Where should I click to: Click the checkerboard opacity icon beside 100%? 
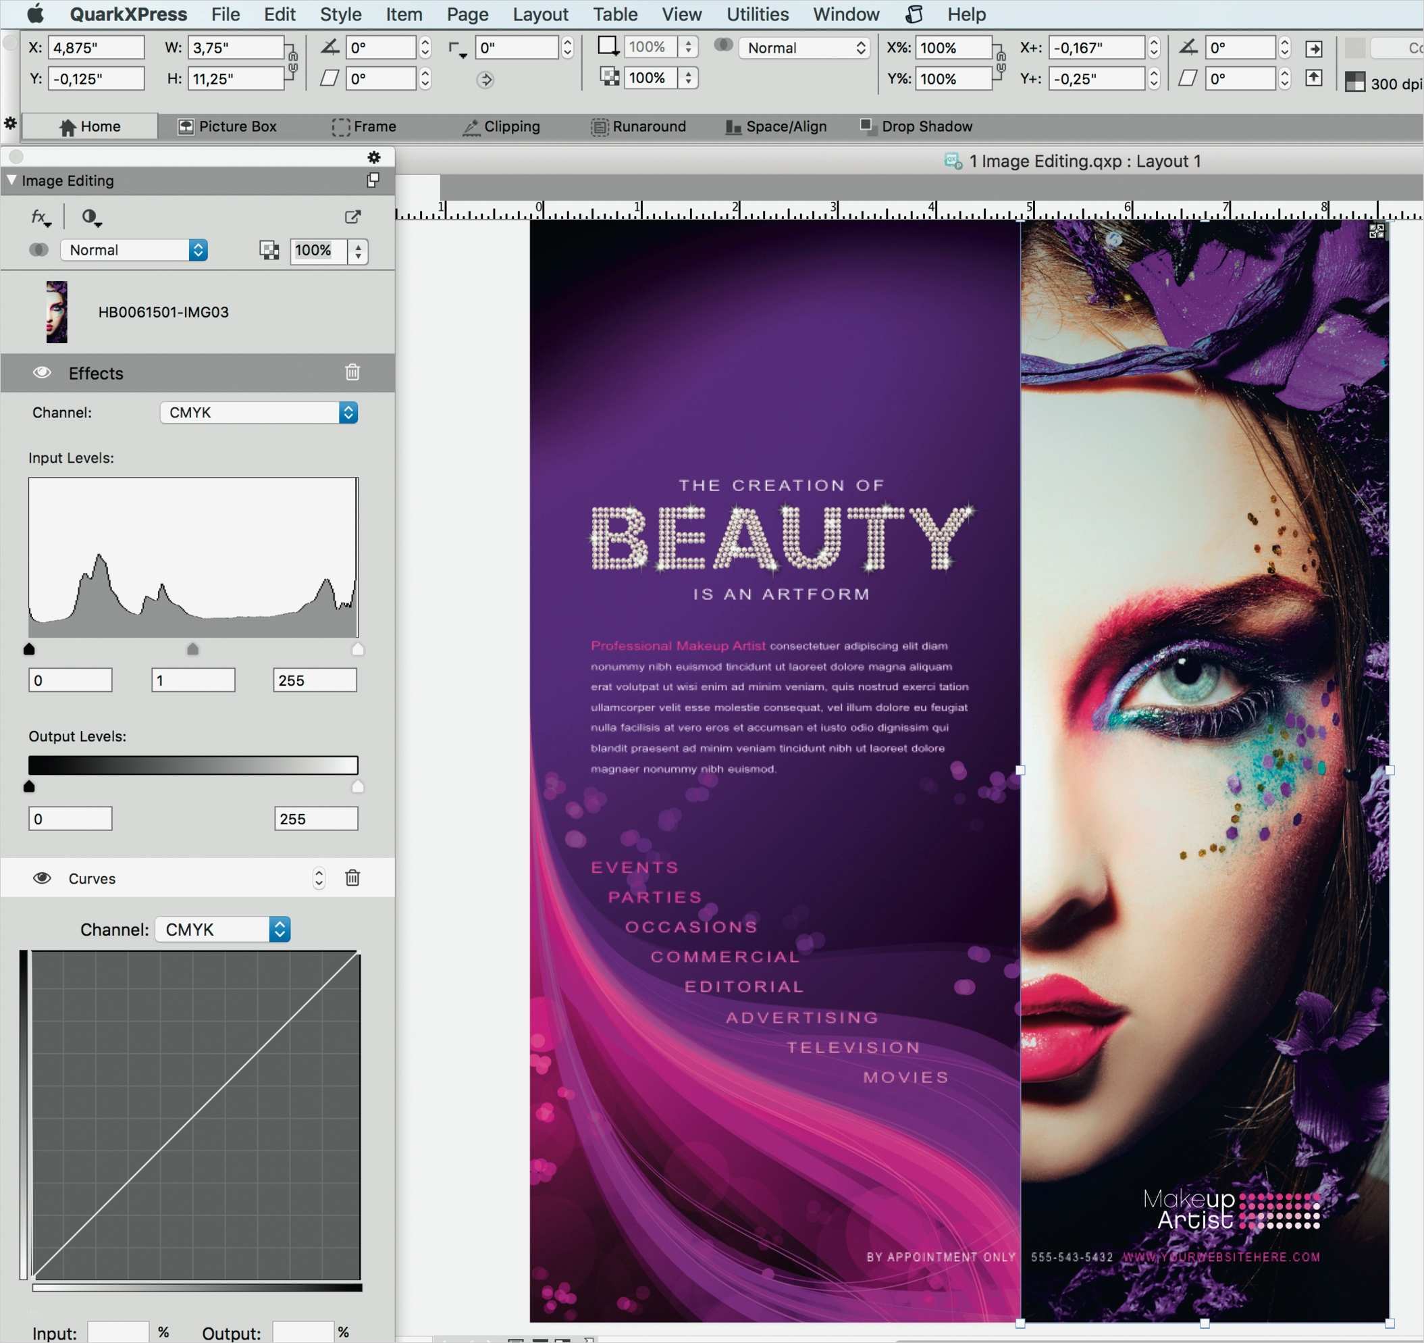[269, 251]
